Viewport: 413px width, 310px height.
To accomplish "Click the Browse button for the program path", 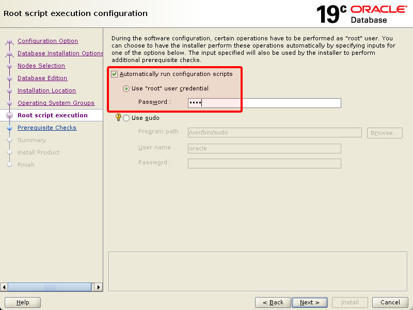I will tap(385, 133).
